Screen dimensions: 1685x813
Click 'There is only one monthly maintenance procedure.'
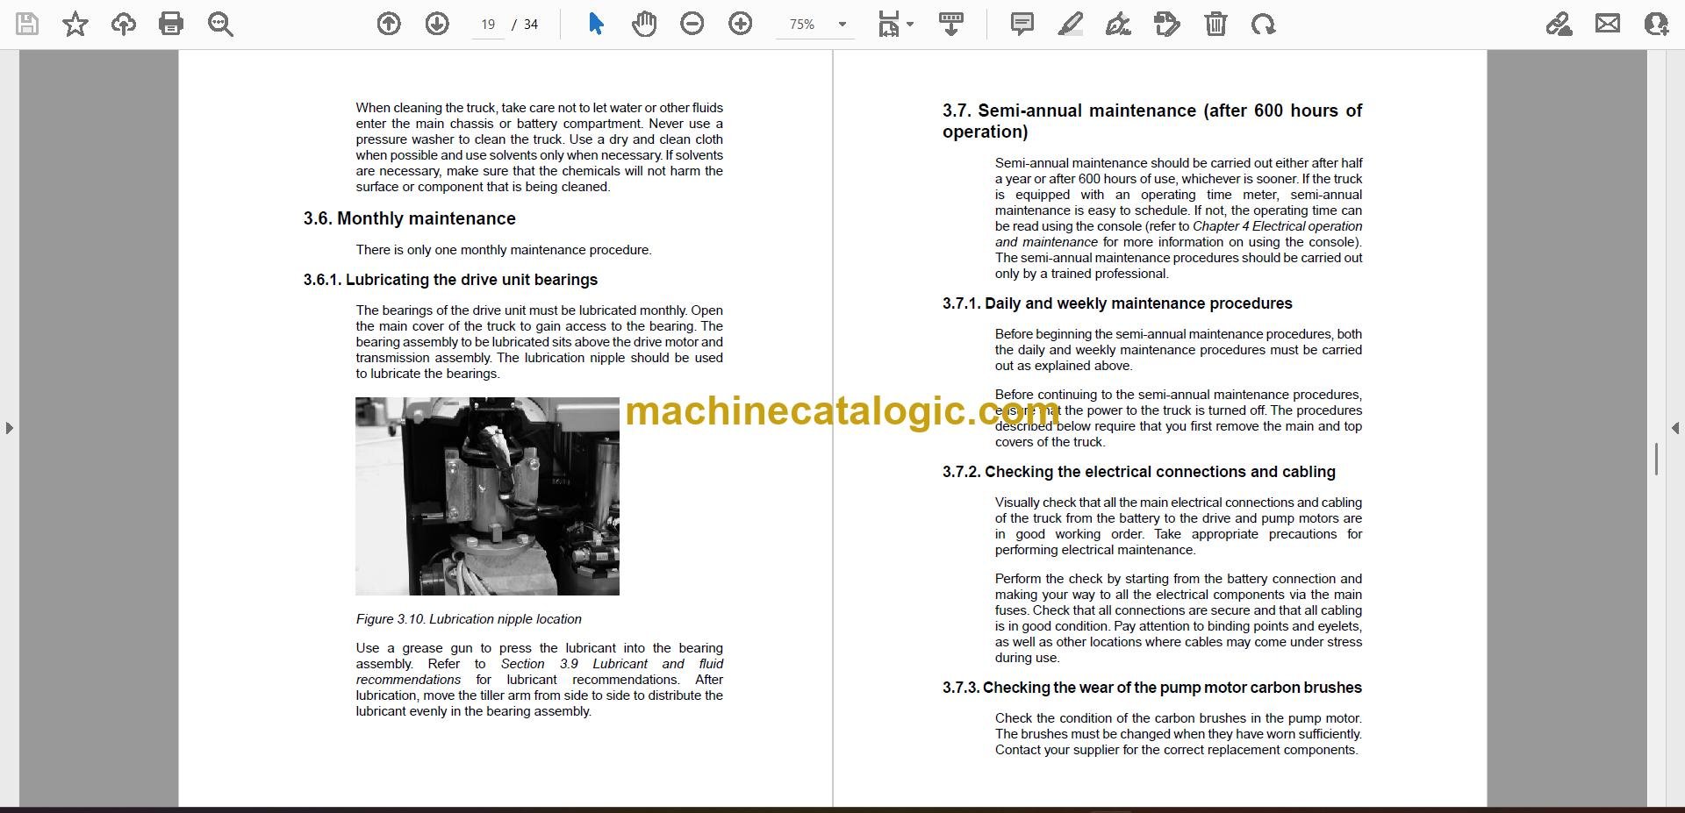[x=504, y=250]
